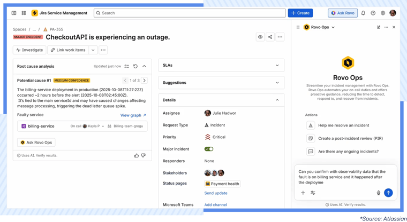Click the Send update link
The width and height of the screenshot is (407, 222).
[216, 193]
